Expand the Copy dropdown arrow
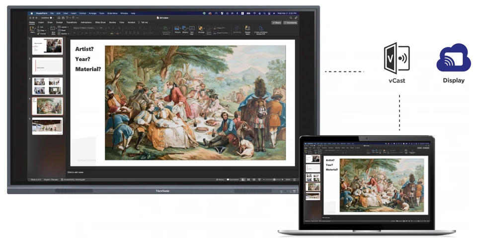477x244 pixels. click(x=46, y=30)
